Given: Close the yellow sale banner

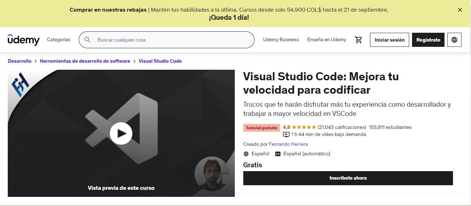Looking at the screenshot, I should [x=460, y=10].
